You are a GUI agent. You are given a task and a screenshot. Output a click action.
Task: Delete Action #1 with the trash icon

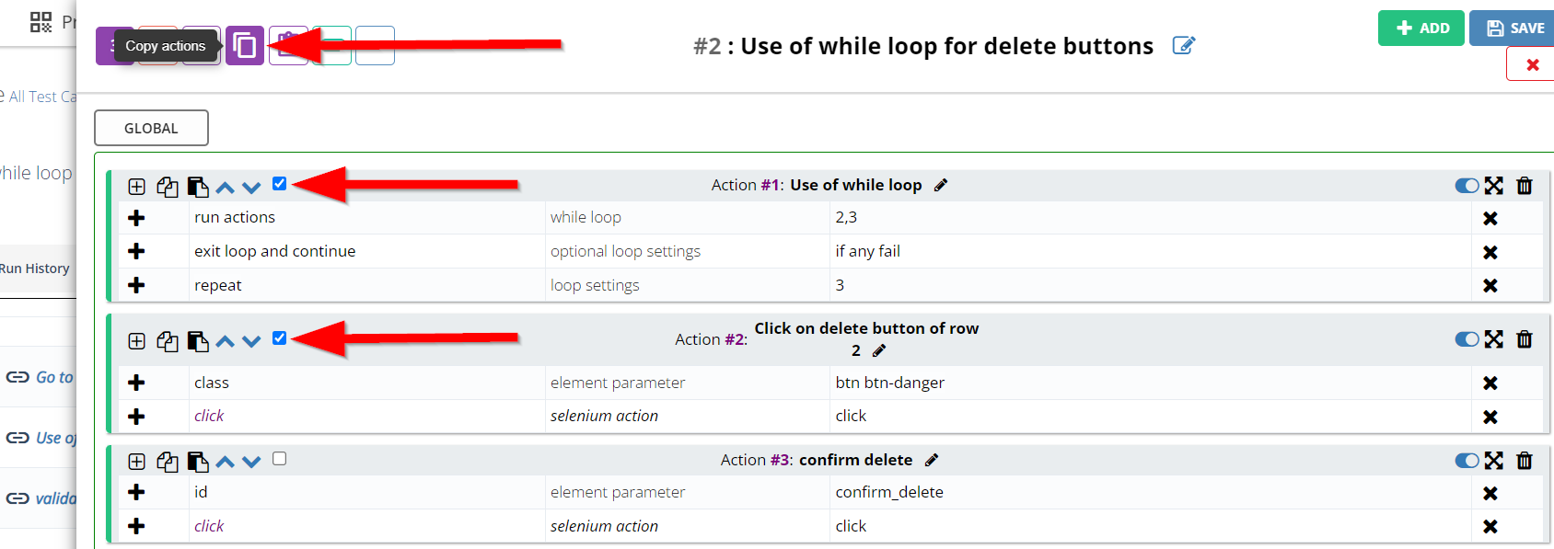click(1525, 186)
